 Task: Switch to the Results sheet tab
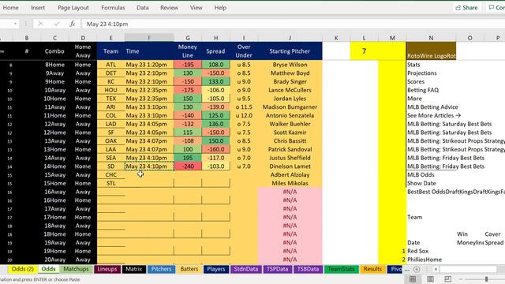[x=372, y=269]
